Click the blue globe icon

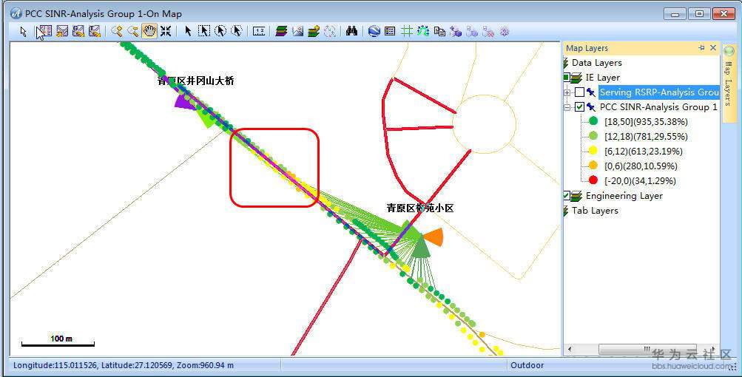[374, 32]
